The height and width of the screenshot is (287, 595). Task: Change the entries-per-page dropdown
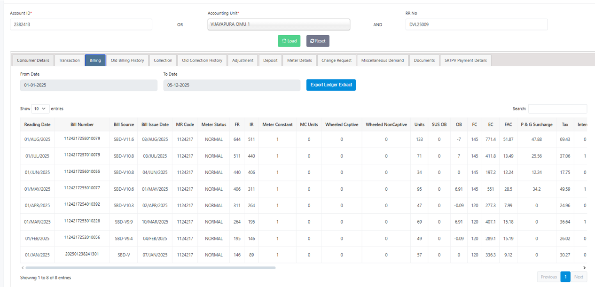click(x=40, y=109)
